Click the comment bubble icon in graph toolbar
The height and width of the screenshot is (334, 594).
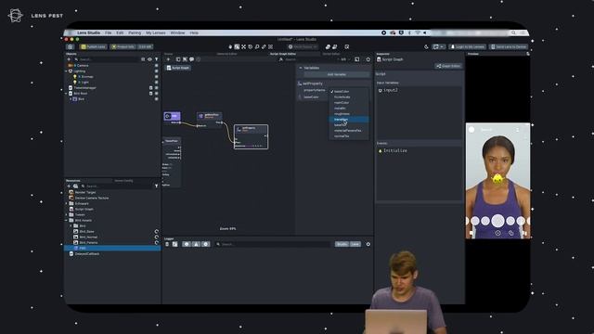[x=192, y=59]
